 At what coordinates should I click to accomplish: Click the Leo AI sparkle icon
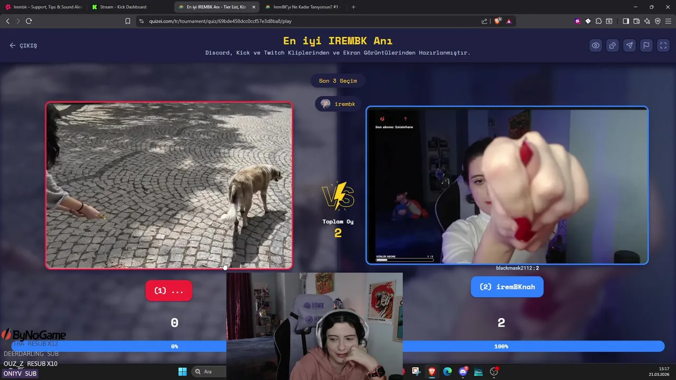tap(647, 21)
